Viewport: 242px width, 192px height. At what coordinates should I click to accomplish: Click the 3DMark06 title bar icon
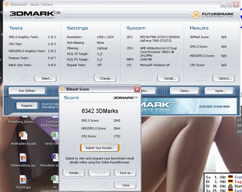coord(6,4)
